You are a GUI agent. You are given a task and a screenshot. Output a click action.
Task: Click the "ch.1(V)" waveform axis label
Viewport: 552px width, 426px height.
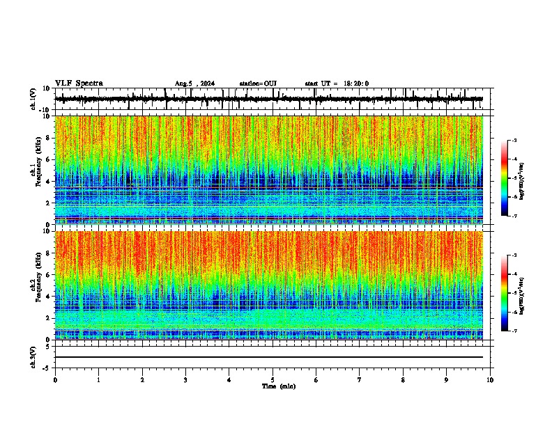tap(33, 99)
